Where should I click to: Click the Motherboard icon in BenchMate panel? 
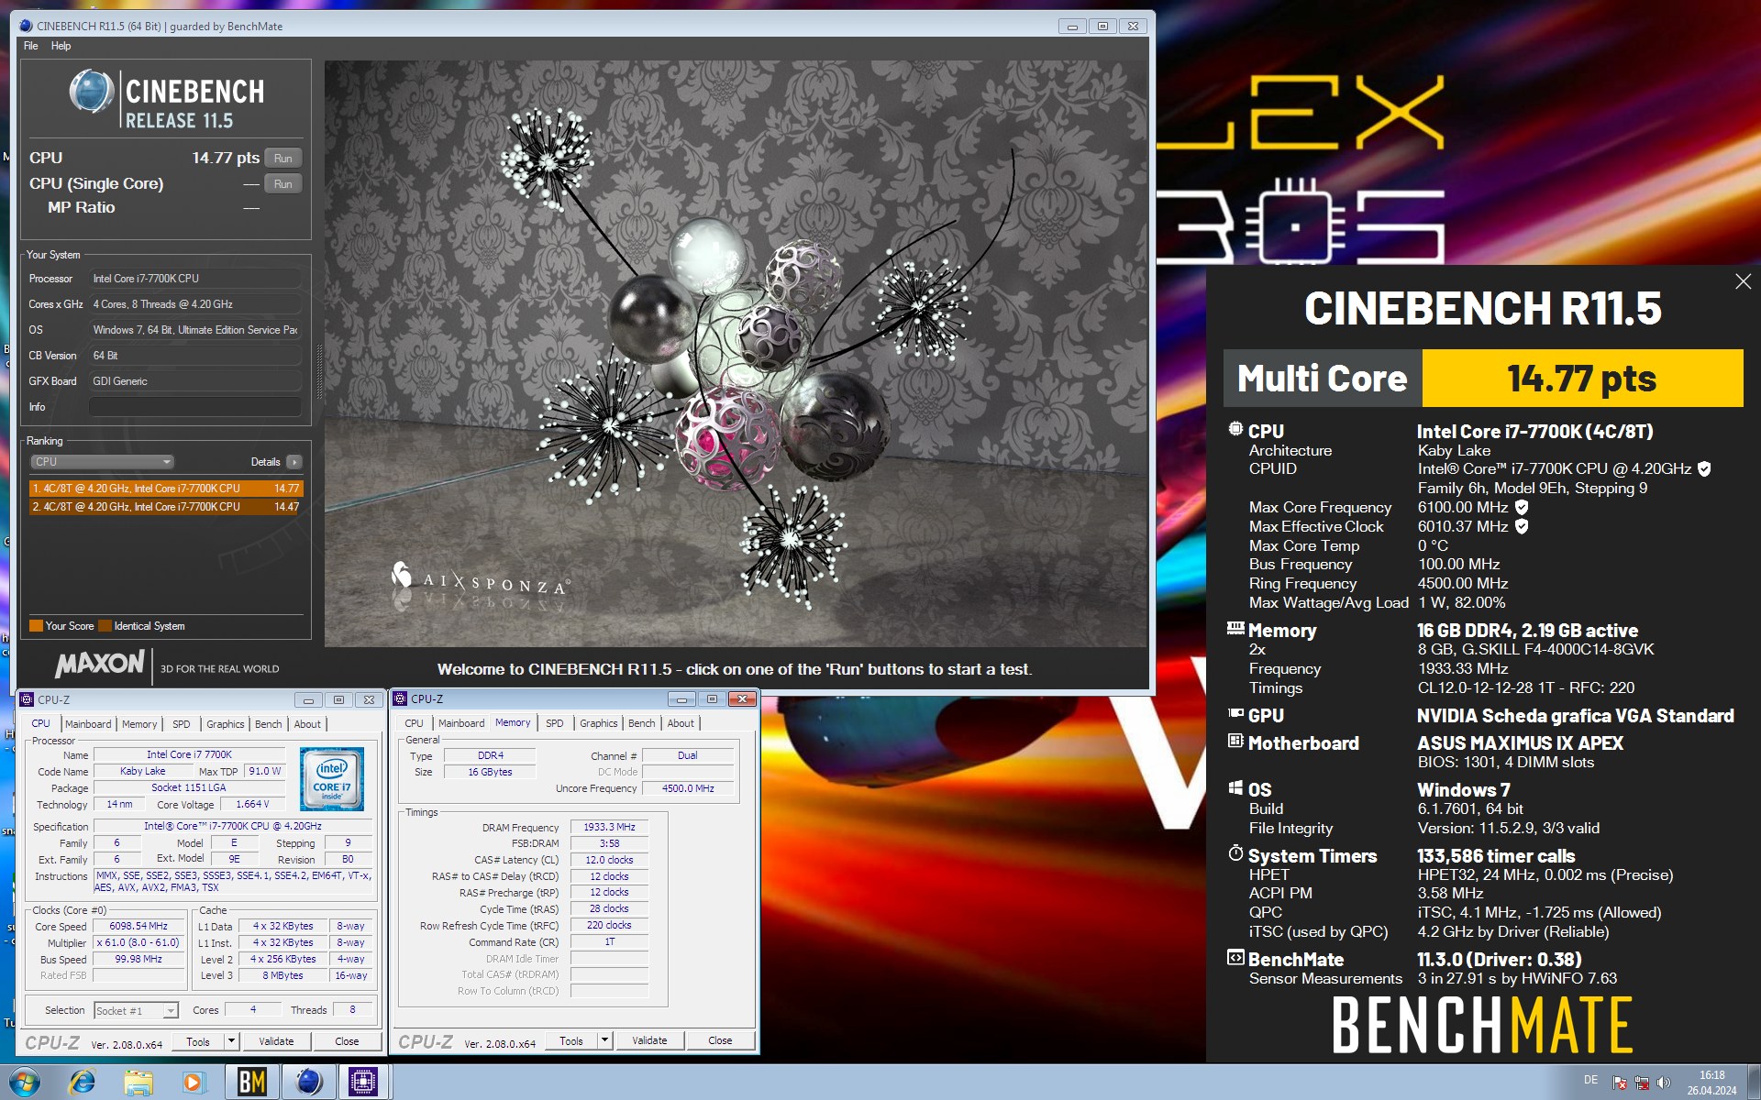click(1235, 741)
